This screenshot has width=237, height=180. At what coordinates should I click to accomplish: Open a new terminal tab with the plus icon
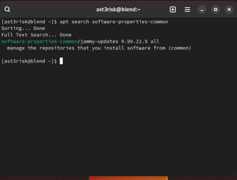pyautogui.click(x=173, y=9)
